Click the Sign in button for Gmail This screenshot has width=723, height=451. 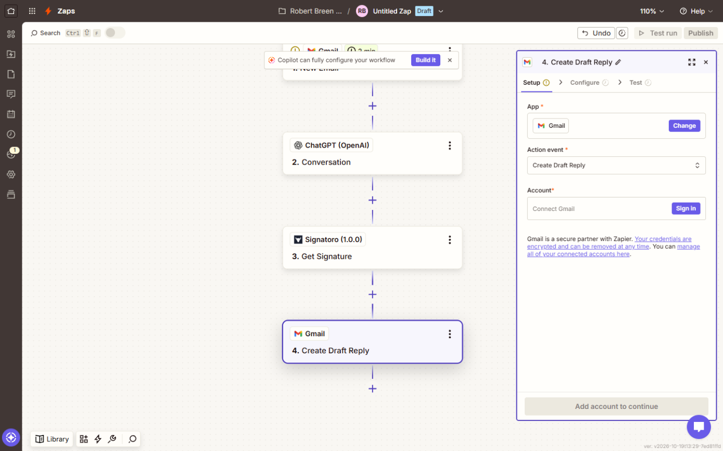[686, 208]
